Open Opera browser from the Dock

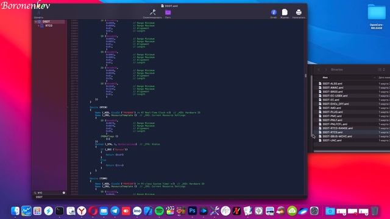click(93, 211)
